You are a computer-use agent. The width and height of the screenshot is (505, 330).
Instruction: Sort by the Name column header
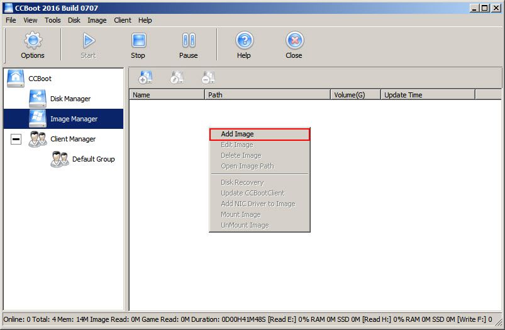tap(167, 95)
